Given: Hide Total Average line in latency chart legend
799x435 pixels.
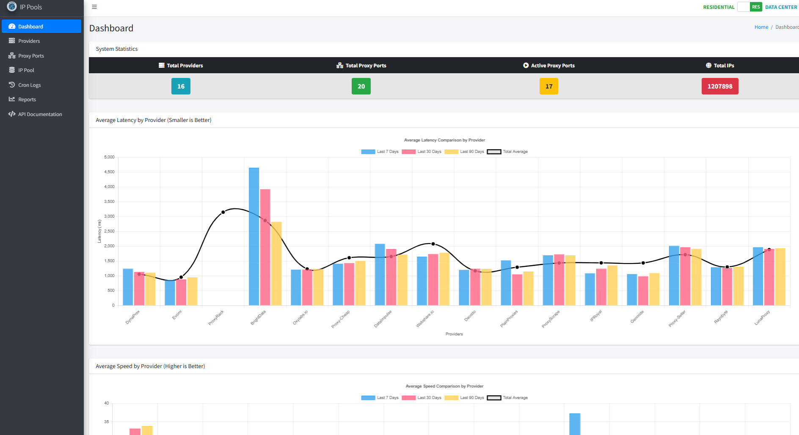Looking at the screenshot, I should click(507, 152).
